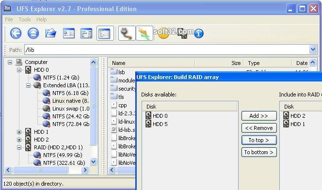Click file list horizontal scroll left arrow
The height and width of the screenshot is (190, 322).
112,170
